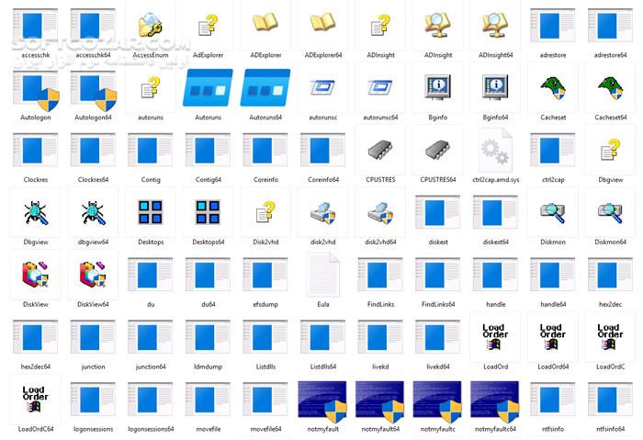Select the Diskmon64 magnifier icon
Image resolution: width=643 pixels, height=440 pixels.
(x=610, y=212)
